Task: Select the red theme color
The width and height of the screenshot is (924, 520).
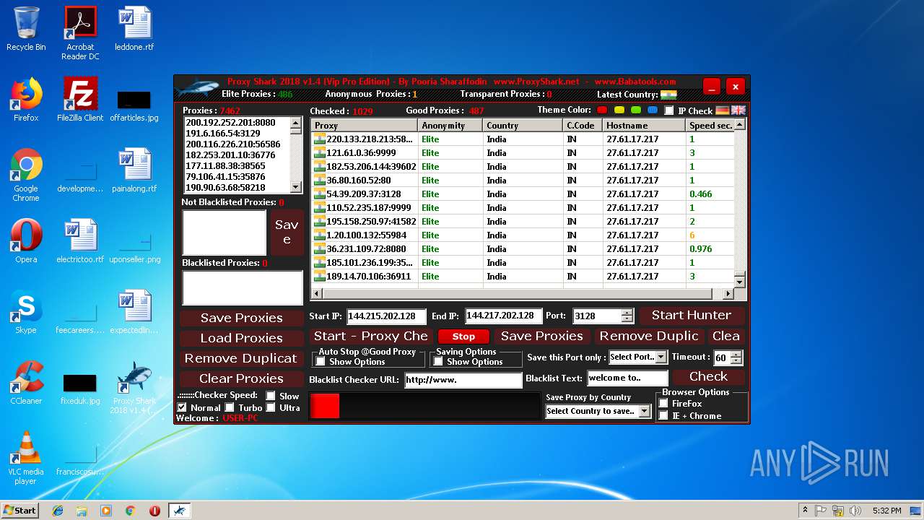Action: pyautogui.click(x=603, y=110)
